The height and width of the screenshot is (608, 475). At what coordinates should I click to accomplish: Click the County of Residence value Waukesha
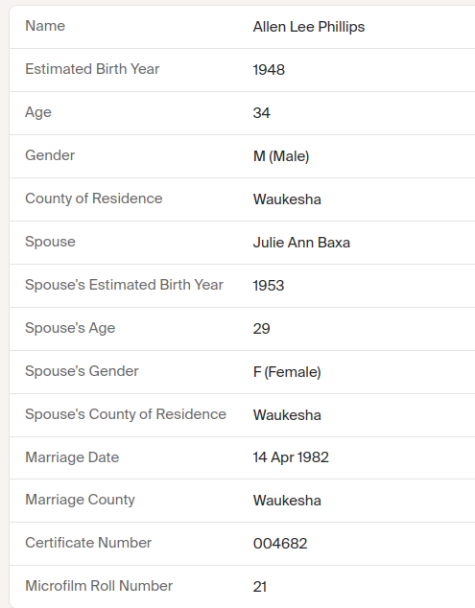coord(287,199)
